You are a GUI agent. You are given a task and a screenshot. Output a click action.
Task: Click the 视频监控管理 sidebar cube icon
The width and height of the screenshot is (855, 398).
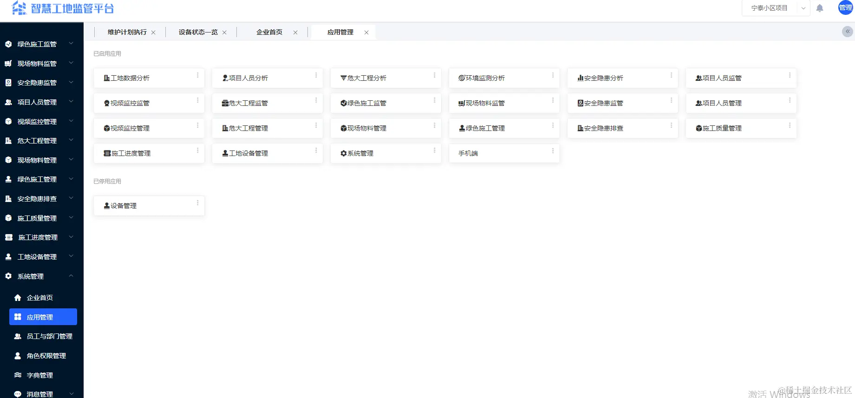pos(8,121)
